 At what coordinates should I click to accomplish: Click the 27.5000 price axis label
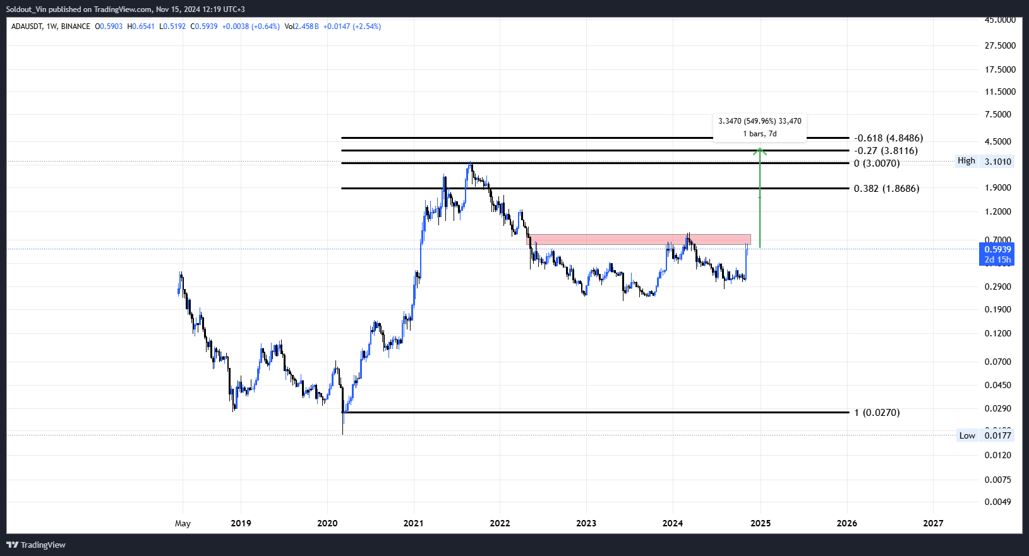coord(1000,45)
